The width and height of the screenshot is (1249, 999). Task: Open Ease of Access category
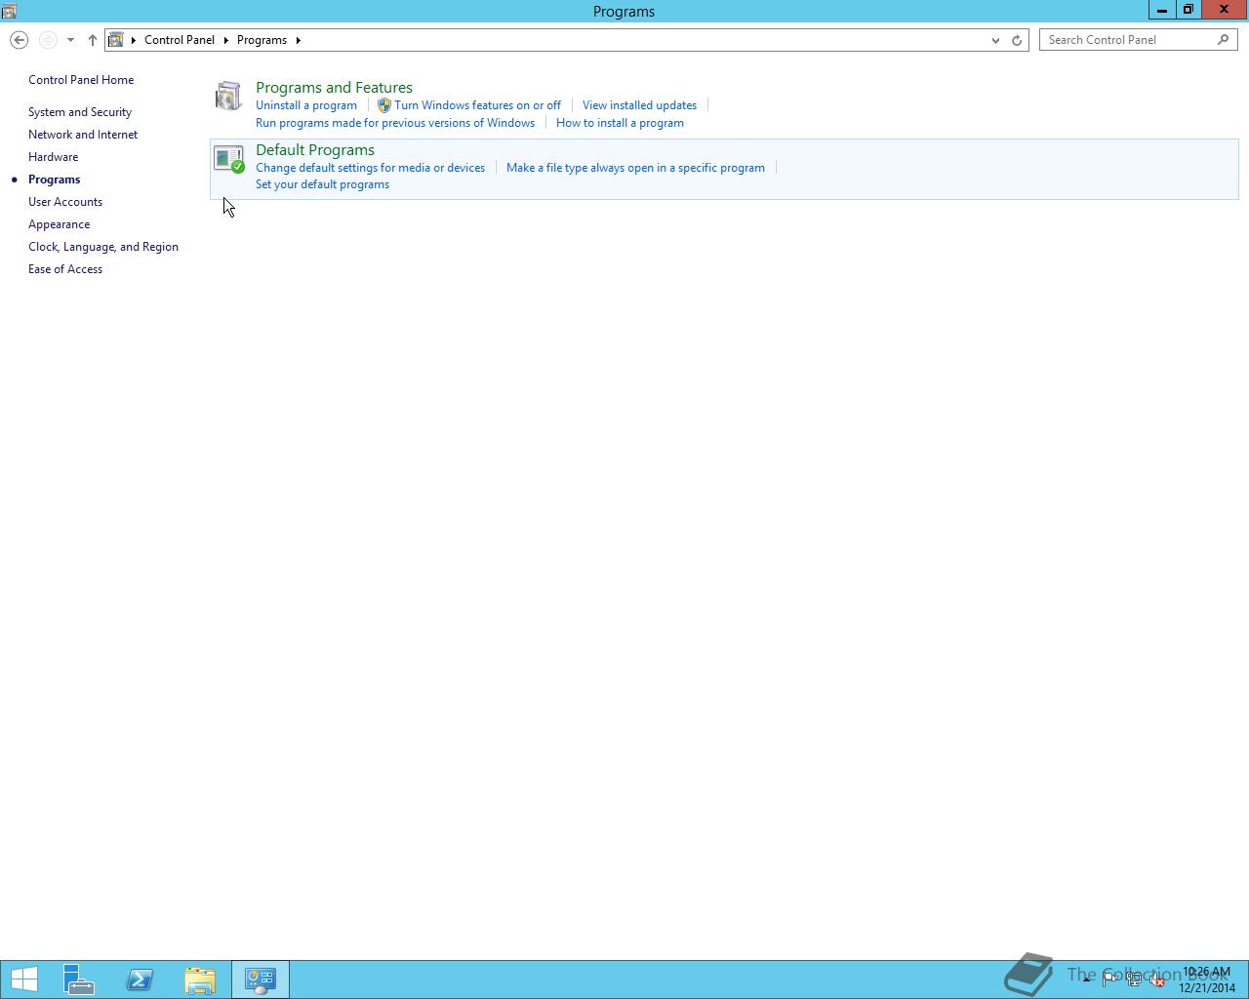coord(65,269)
